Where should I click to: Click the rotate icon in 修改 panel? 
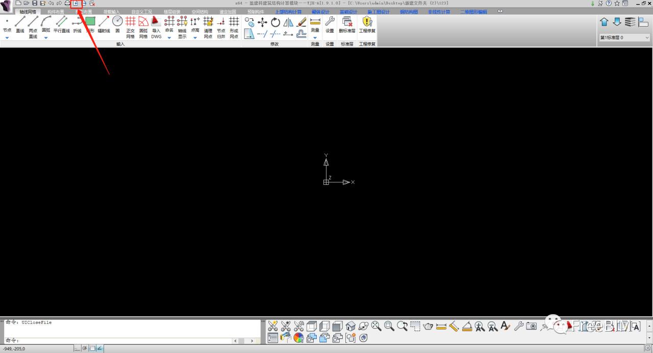[x=275, y=22]
